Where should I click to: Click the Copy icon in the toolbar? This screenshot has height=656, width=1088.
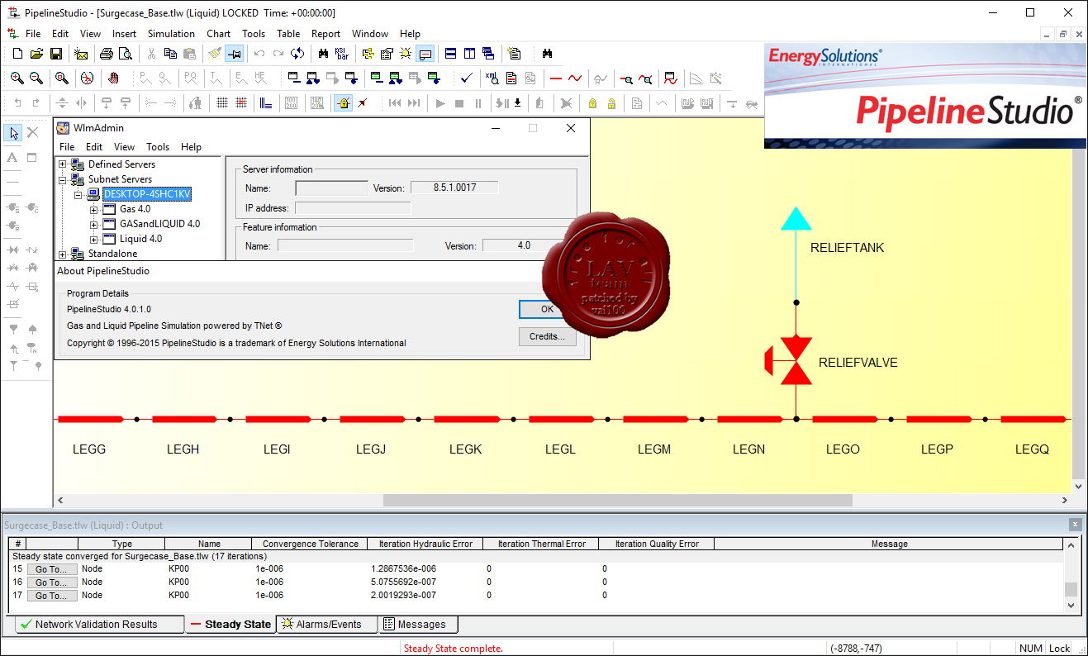[x=170, y=54]
